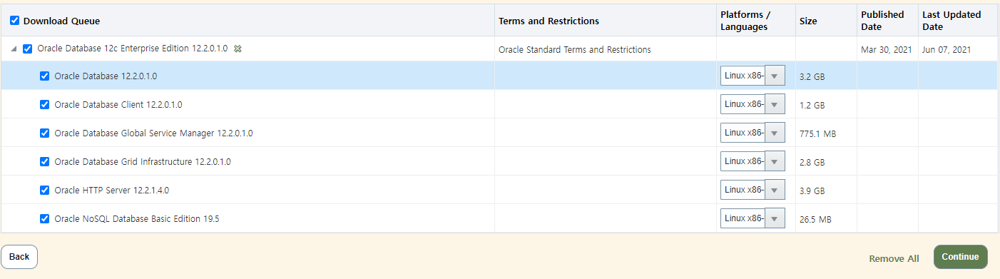Viewport: 1000px width, 279px height.
Task: Toggle the Download Queue select-all checkbox
Action: (x=14, y=21)
